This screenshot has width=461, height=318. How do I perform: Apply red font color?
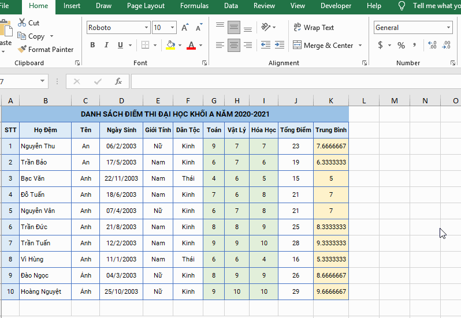(191, 45)
